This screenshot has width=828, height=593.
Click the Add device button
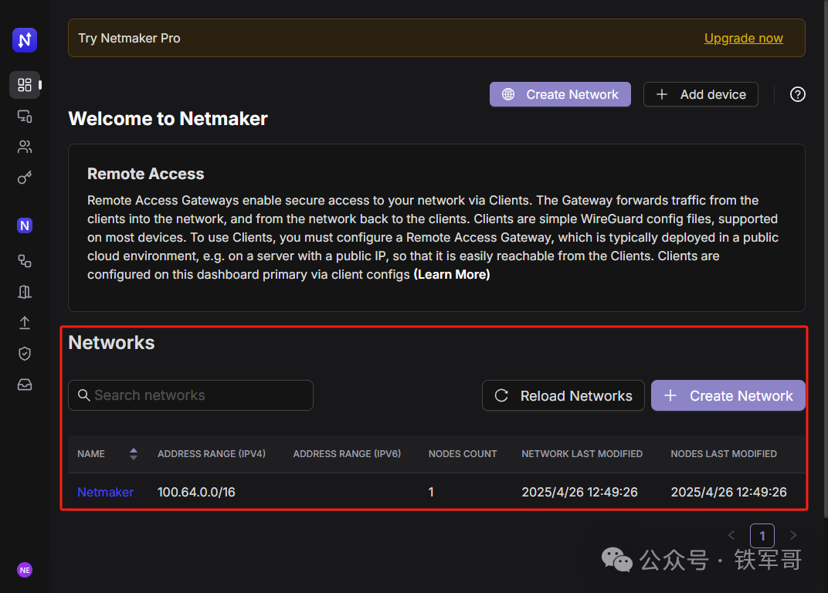pyautogui.click(x=701, y=94)
